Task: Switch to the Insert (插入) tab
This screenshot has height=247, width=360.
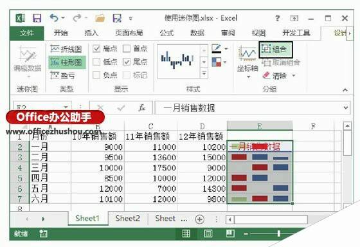Action: (91, 33)
